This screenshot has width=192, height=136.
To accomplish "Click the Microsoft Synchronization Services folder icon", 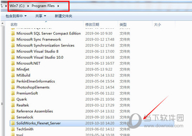I will (x=13, y=45).
